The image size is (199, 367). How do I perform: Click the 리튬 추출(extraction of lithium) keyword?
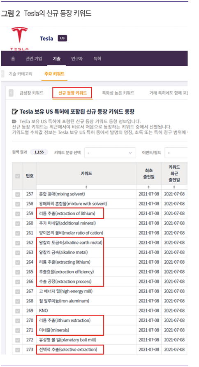[67, 214]
